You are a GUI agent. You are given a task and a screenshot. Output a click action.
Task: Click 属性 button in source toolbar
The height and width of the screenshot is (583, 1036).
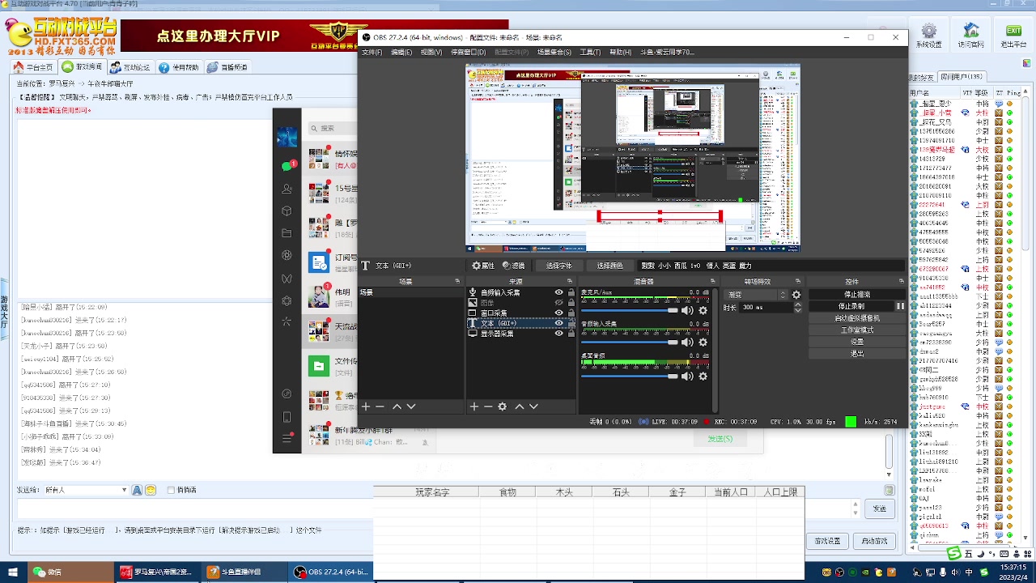(x=483, y=266)
